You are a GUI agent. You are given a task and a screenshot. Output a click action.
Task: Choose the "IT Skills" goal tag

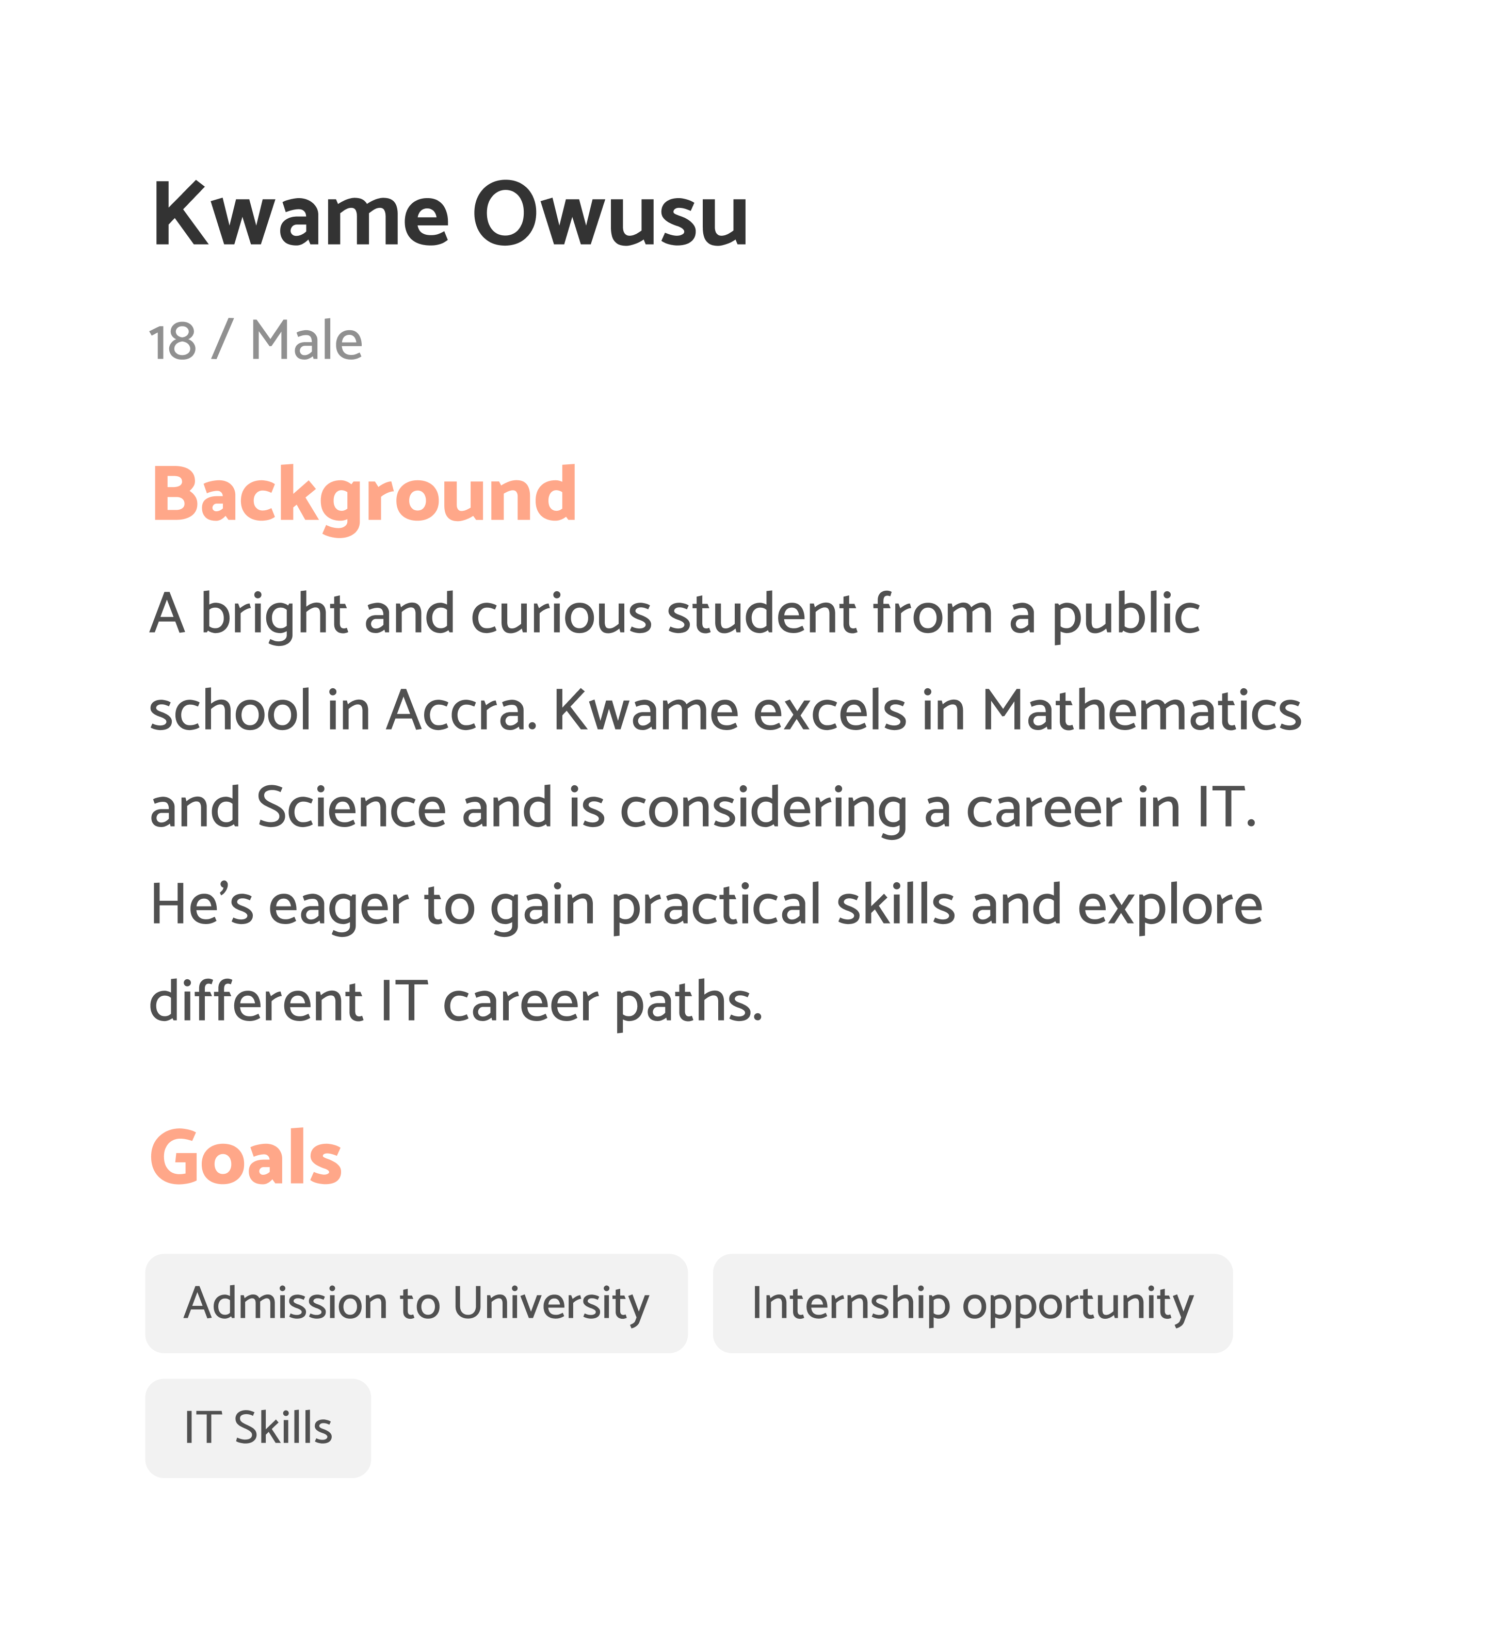[258, 1427]
